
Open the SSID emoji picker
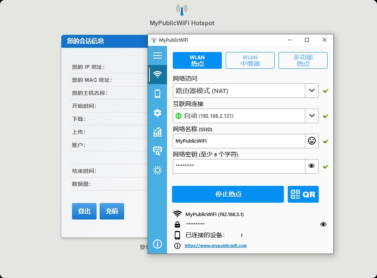[x=311, y=141]
